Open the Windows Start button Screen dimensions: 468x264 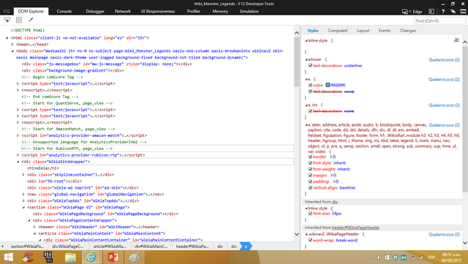coord(8,257)
